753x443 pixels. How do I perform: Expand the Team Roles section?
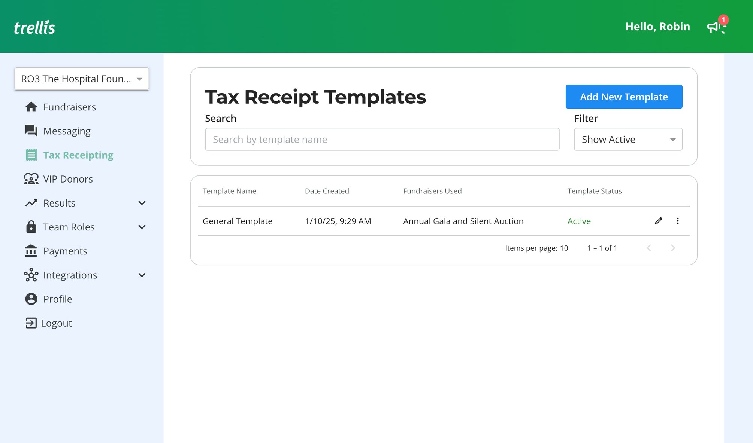[x=142, y=227]
